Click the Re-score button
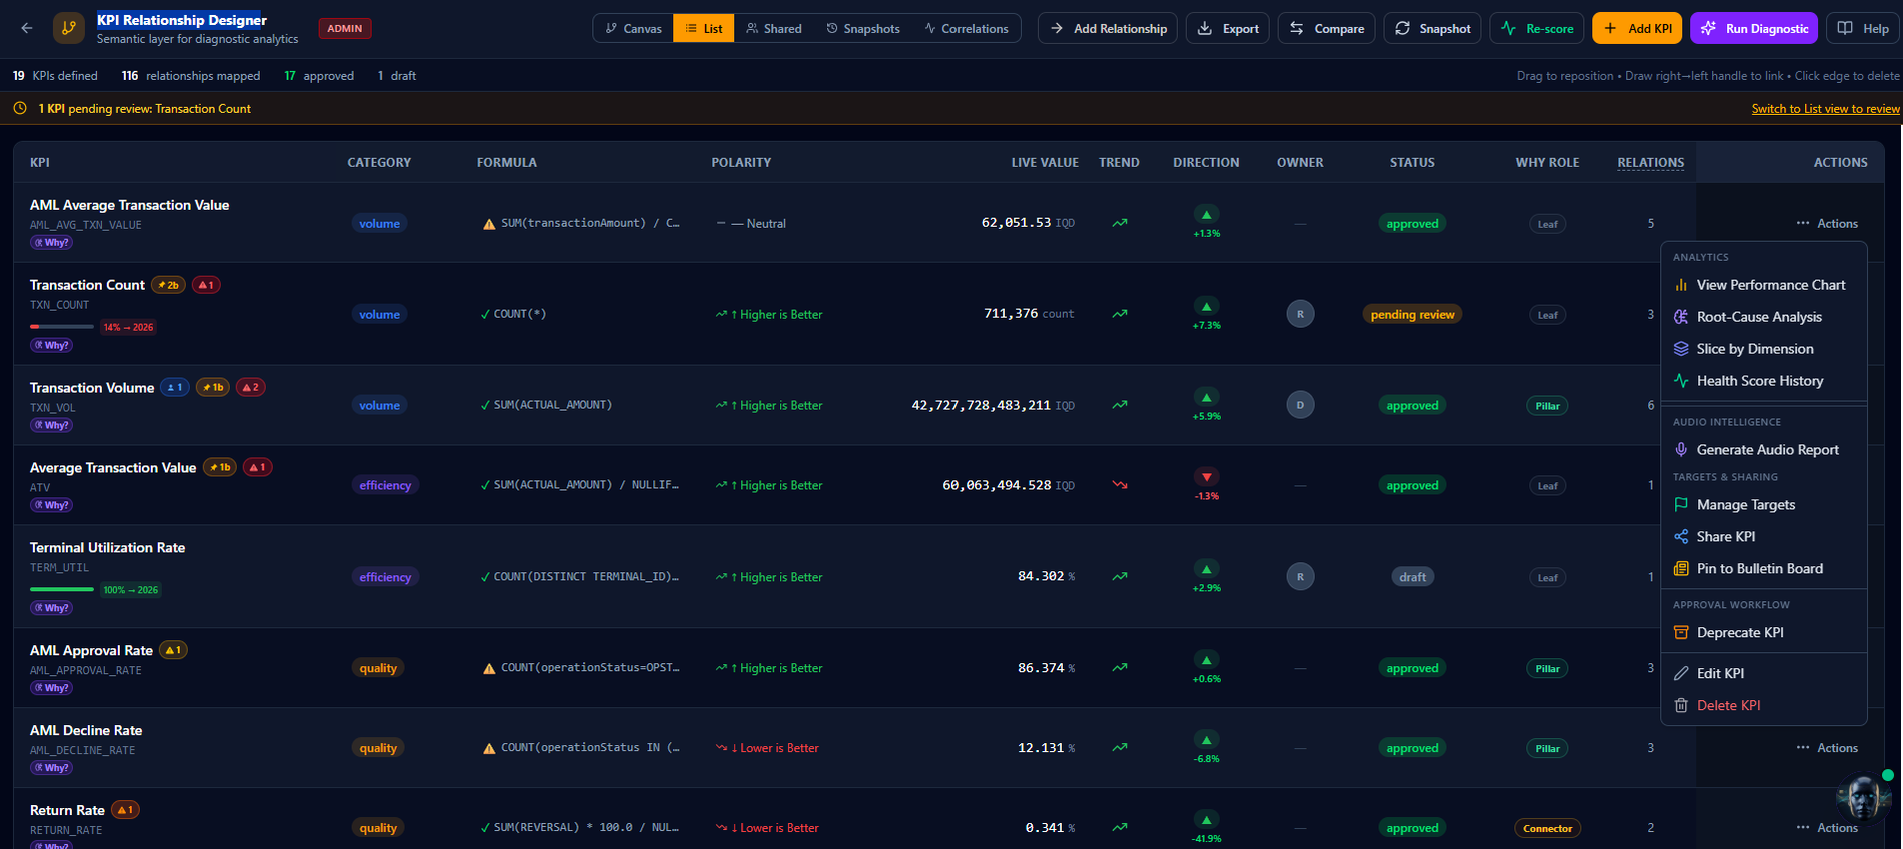 click(x=1536, y=28)
